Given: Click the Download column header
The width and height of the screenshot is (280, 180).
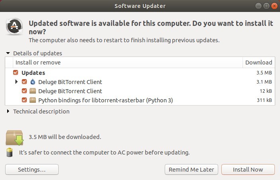Looking at the screenshot, I should (258, 63).
